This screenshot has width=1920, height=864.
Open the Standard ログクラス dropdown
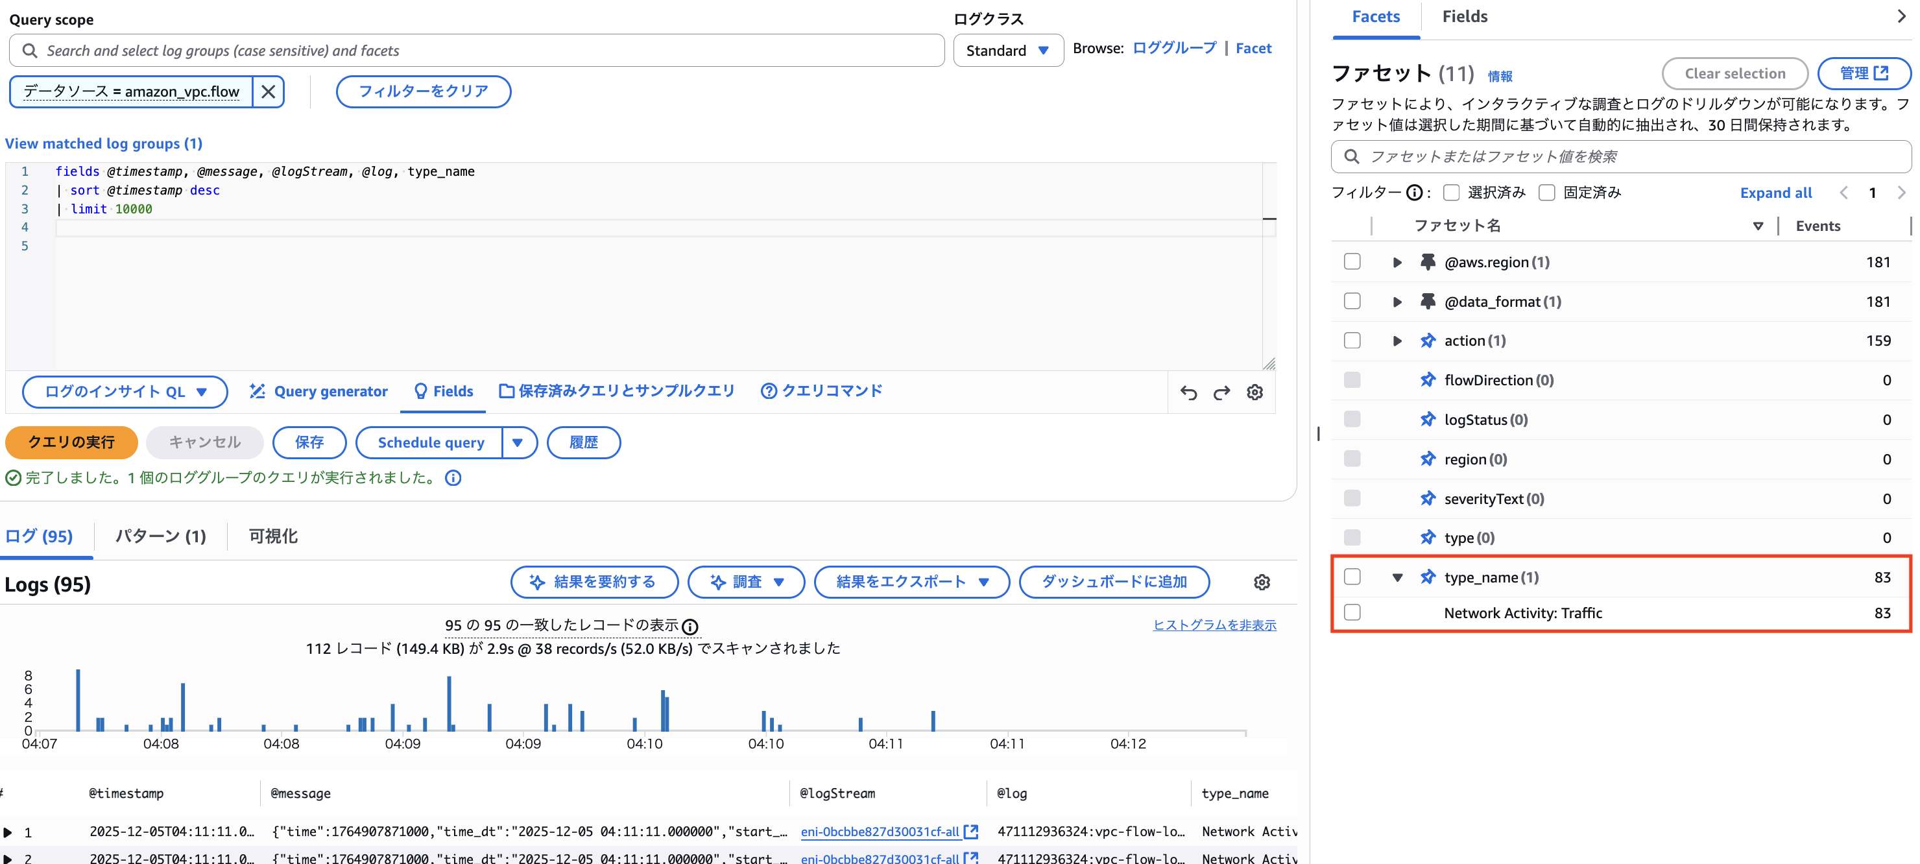pos(1008,50)
